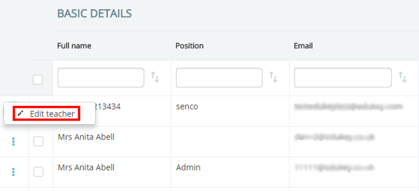The image size is (419, 191).
Task: Click the pencil icon beside Edit teacher
Action: coord(20,113)
